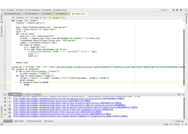
Task: Stop the program with top toolbar red square
Action: tap(181, 10)
